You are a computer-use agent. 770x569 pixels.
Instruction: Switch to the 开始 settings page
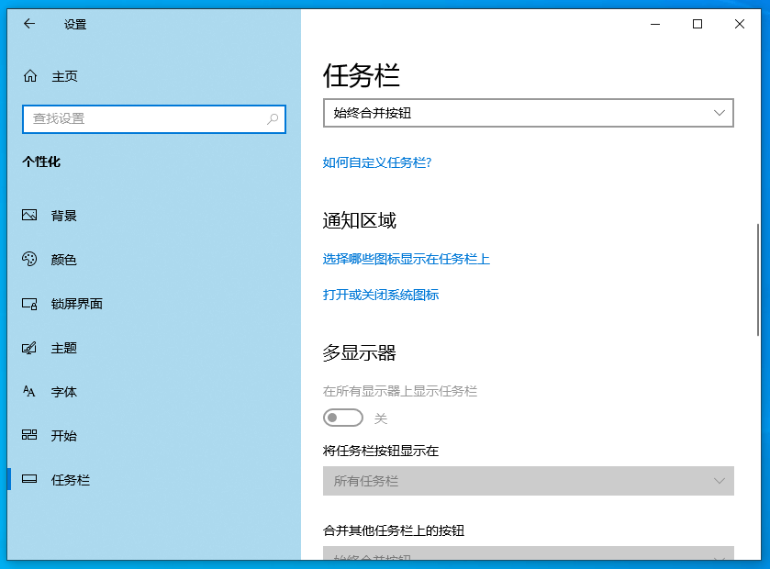tap(64, 436)
